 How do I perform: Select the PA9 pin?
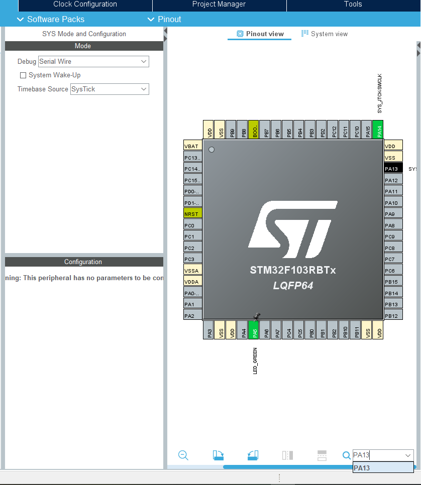(393, 214)
